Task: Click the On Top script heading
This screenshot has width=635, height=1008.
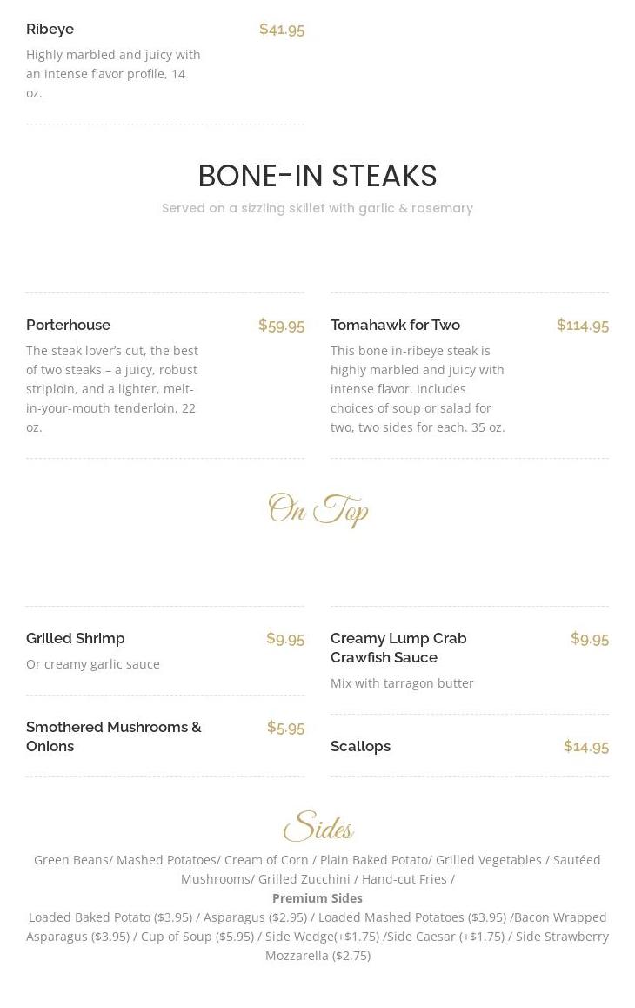Action: point(317,510)
